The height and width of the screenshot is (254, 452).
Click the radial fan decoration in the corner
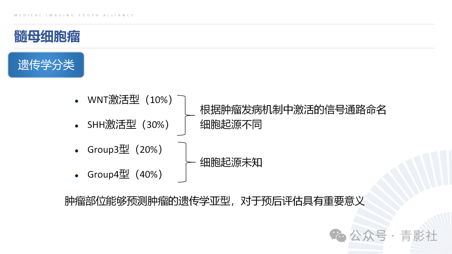[x=403, y=205]
